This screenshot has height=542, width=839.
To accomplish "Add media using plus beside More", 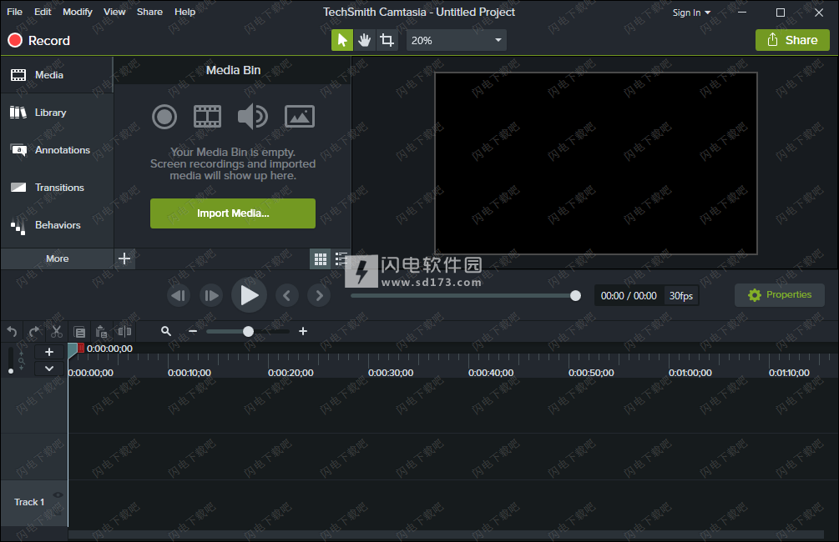I will point(124,258).
